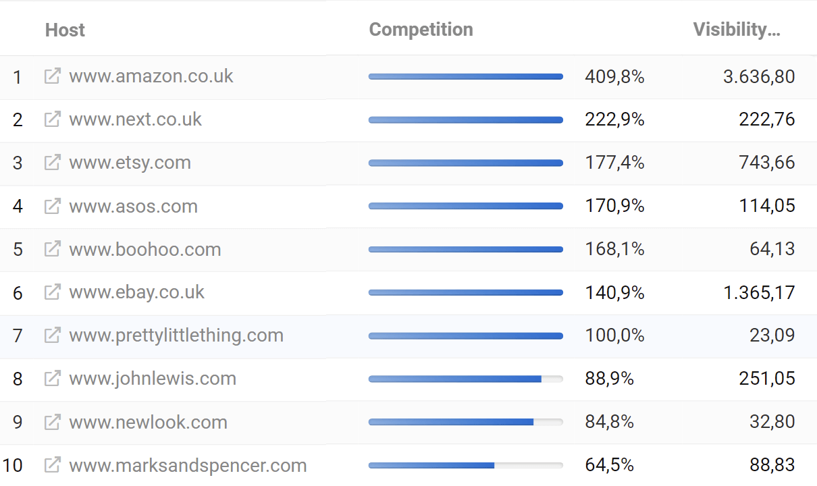Click the newlook.com 84,8% competition bar
The height and width of the screenshot is (486, 817).
[x=466, y=423]
